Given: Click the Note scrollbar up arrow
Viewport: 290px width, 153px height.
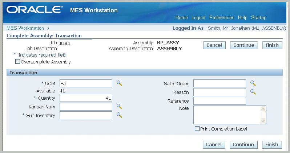Looking at the screenshot, I should pyautogui.click(x=263, y=109).
